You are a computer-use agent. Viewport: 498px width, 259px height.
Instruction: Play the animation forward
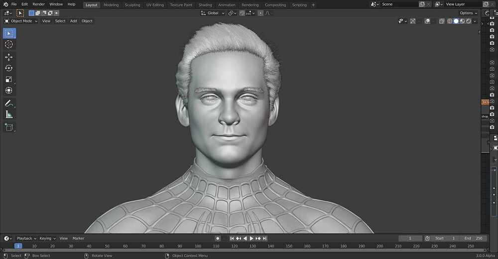coord(251,239)
